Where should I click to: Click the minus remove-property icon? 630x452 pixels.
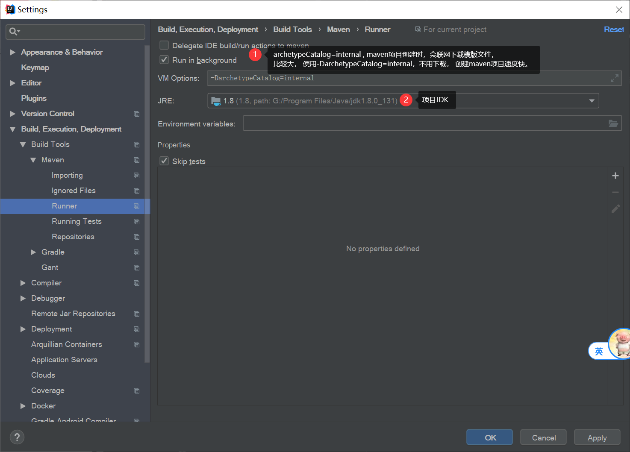click(x=615, y=192)
